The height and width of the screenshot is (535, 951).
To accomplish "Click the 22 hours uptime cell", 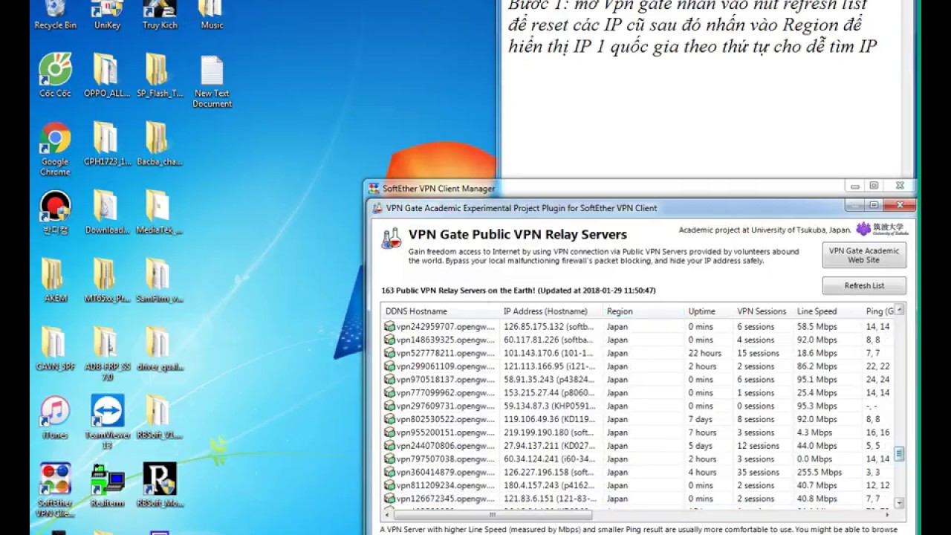I will [x=704, y=353].
